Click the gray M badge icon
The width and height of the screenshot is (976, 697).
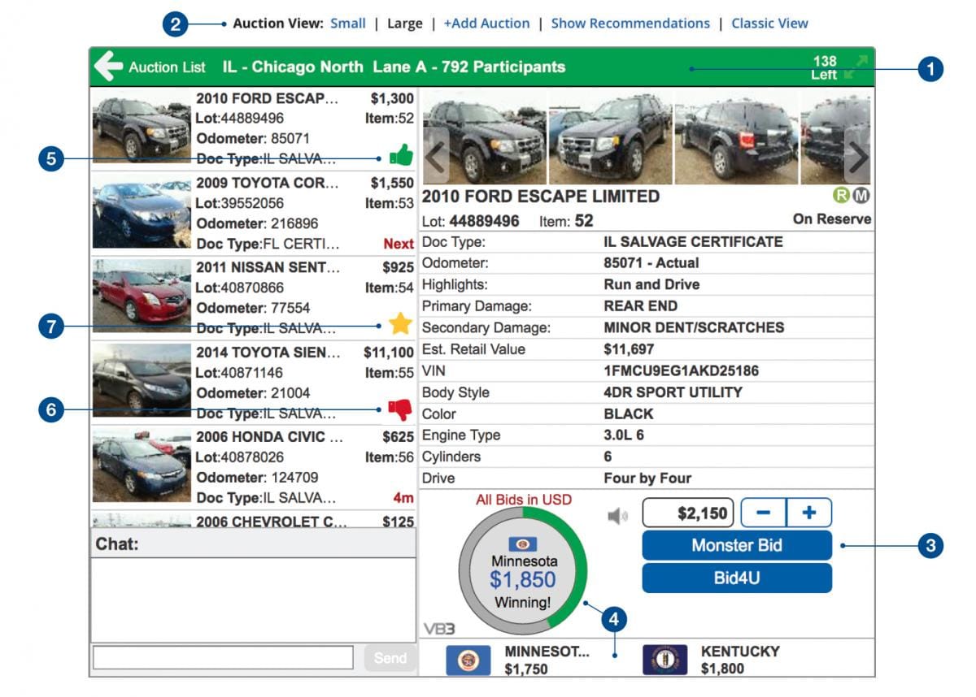click(x=861, y=197)
